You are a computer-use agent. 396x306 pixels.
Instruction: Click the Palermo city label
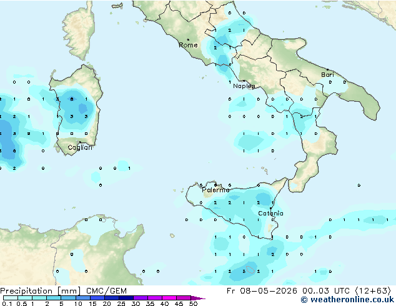point(215,190)
